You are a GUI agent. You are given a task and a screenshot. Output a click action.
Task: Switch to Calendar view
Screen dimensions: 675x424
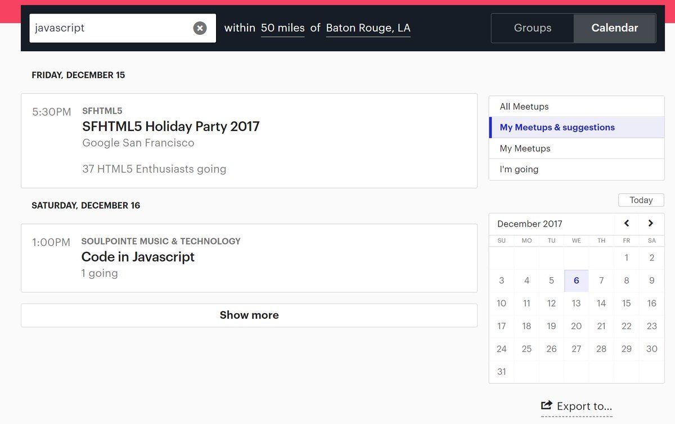[x=614, y=28]
